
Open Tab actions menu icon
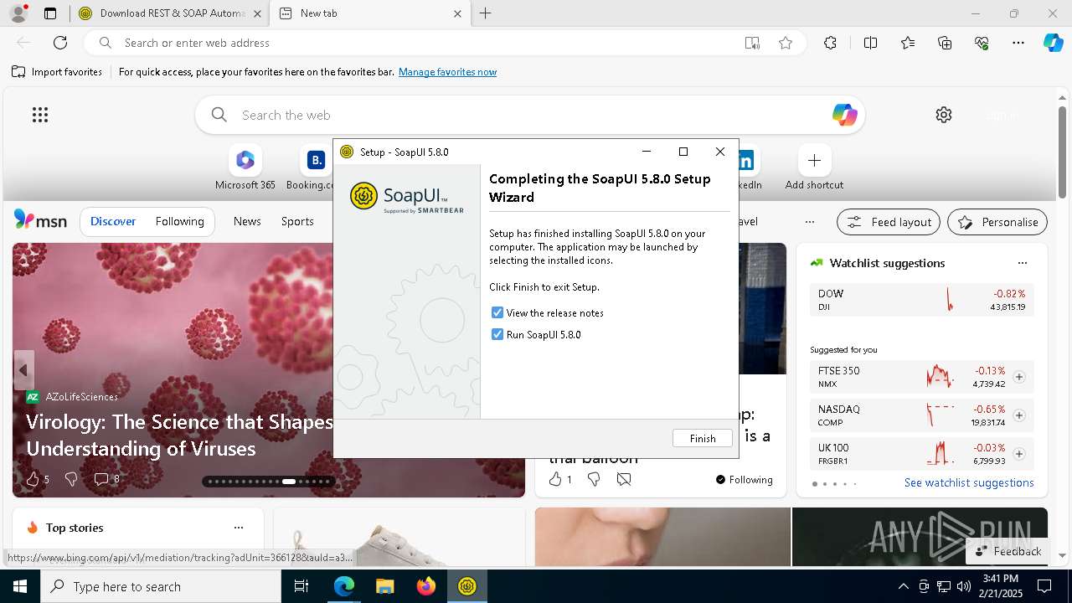50,13
